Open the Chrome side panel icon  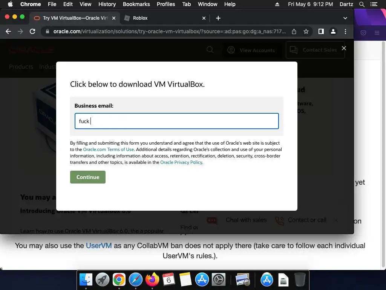[321, 31]
